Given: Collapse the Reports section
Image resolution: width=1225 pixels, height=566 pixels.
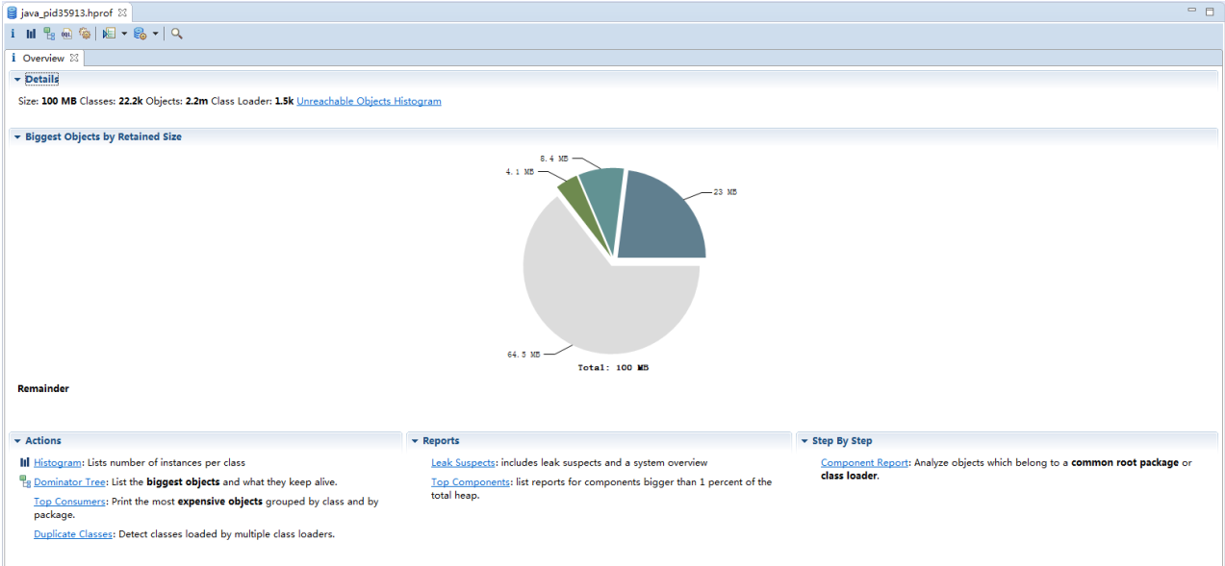Looking at the screenshot, I should [x=415, y=441].
